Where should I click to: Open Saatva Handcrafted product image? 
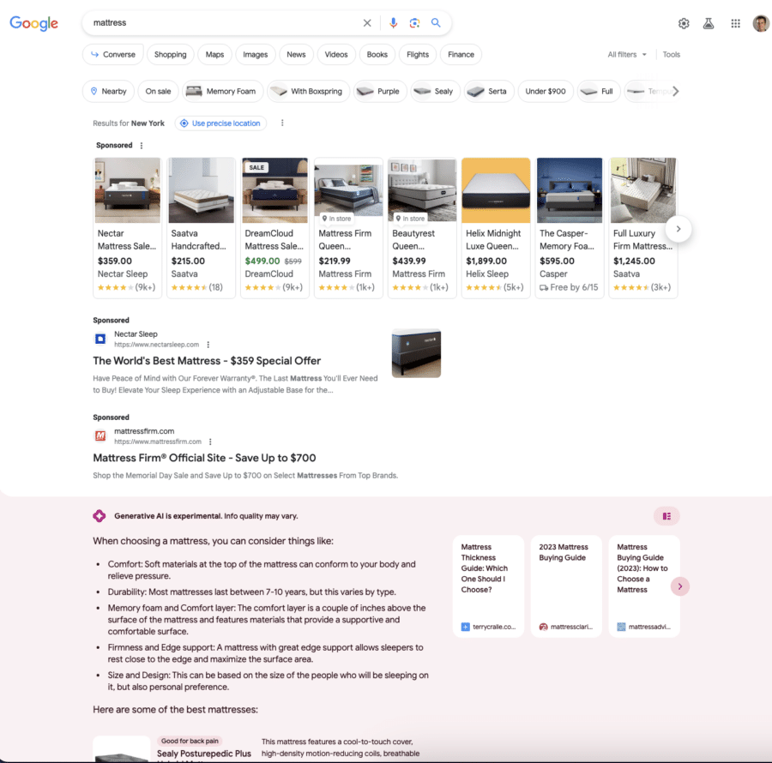pyautogui.click(x=202, y=190)
